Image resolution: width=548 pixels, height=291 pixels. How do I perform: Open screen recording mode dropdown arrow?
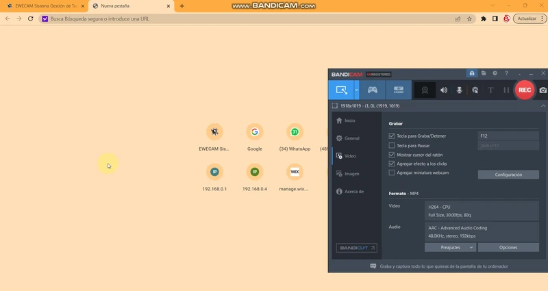coord(356,90)
